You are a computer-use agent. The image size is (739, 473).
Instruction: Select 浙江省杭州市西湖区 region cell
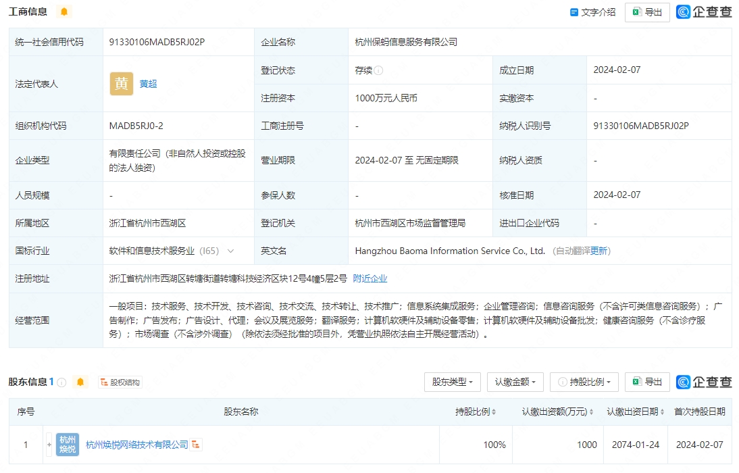click(x=147, y=223)
